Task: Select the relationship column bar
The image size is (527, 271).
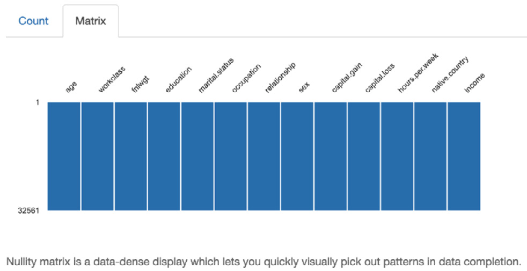Action: (x=264, y=156)
